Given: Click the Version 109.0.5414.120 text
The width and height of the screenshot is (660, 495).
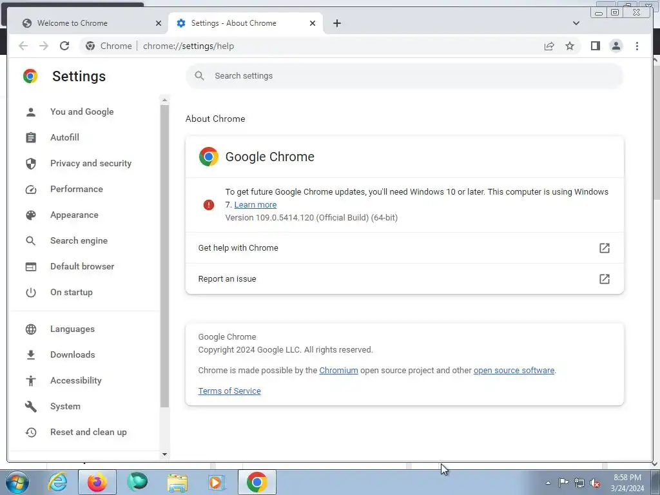Looking at the screenshot, I should point(311,218).
